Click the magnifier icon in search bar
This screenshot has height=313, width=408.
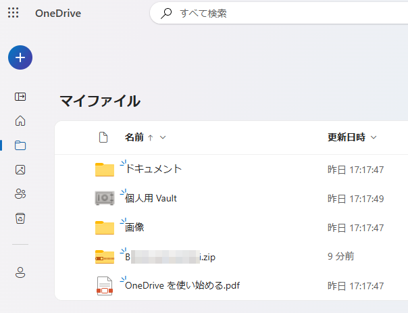pyautogui.click(x=166, y=13)
